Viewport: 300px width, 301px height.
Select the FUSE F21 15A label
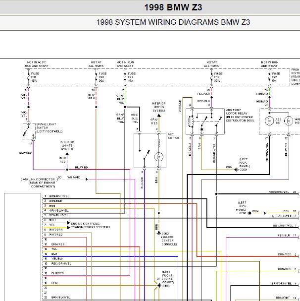tap(132, 77)
